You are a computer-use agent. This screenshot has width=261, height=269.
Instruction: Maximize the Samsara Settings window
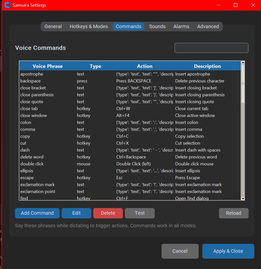pyautogui.click(x=235, y=5)
